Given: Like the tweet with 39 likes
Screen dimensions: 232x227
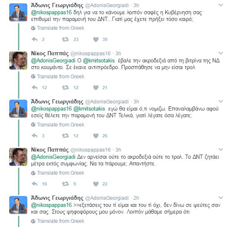Looking at the screenshot, I should point(96,39).
